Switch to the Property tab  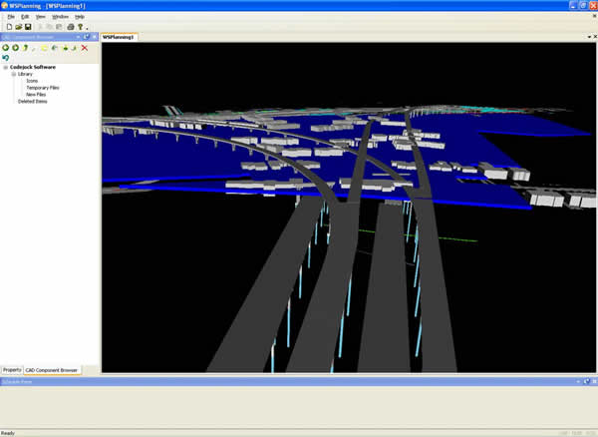pos(12,370)
